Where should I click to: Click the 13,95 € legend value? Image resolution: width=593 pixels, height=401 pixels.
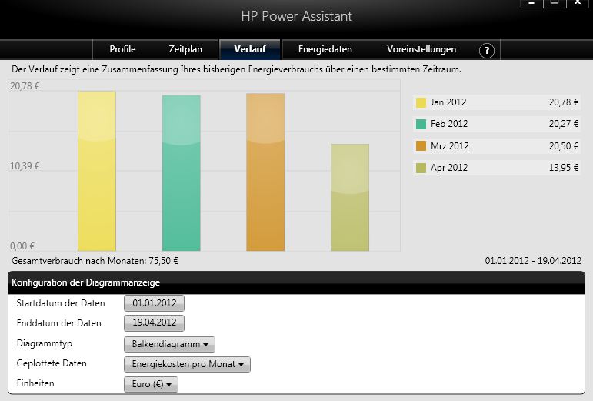564,168
